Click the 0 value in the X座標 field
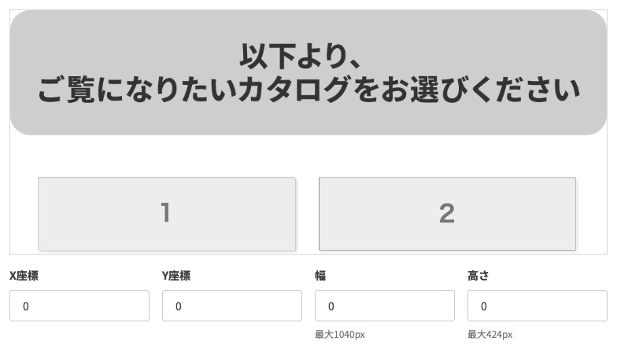This screenshot has width=617, height=352. coord(26,306)
